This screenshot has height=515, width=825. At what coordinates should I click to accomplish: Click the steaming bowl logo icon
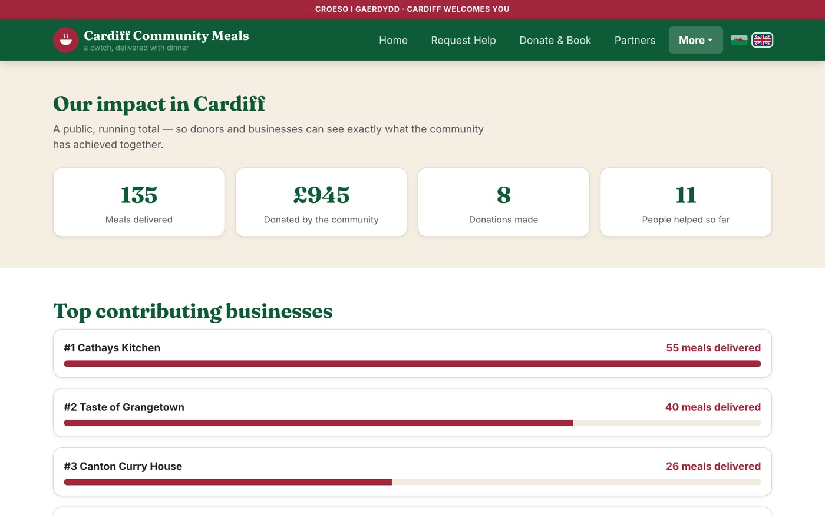point(66,40)
